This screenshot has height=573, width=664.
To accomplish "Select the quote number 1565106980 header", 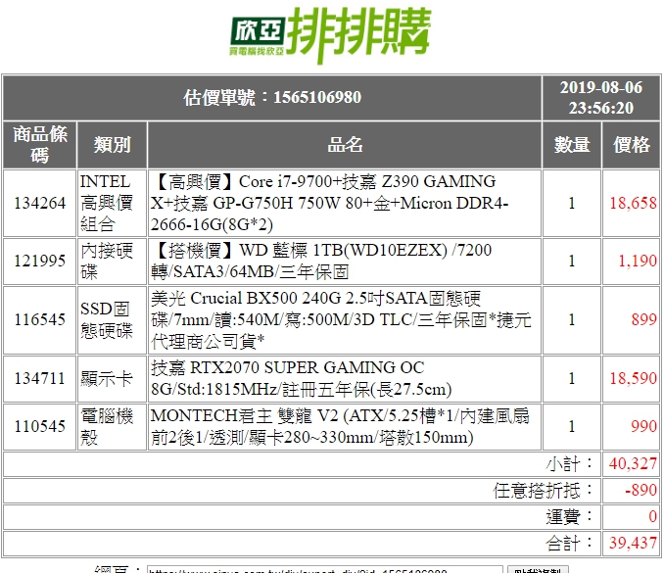I will pyautogui.click(x=272, y=97).
